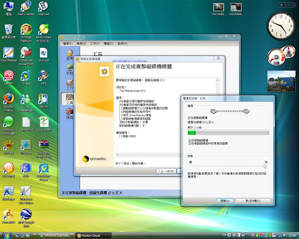Open the Dr.eye desktop icon
299x239 pixels.
[x=26, y=78]
